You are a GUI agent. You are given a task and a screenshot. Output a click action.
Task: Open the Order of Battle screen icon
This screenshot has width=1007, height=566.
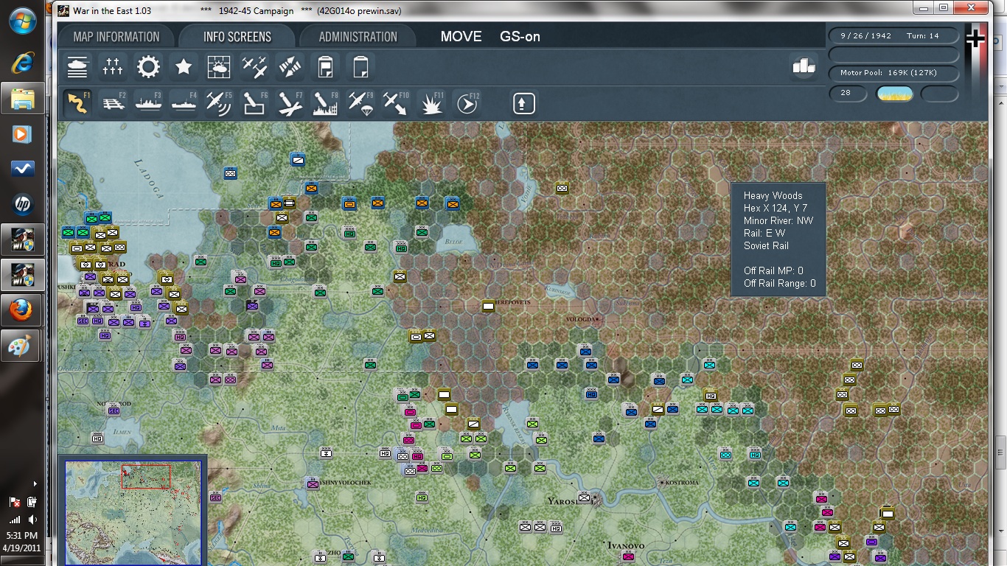click(77, 68)
